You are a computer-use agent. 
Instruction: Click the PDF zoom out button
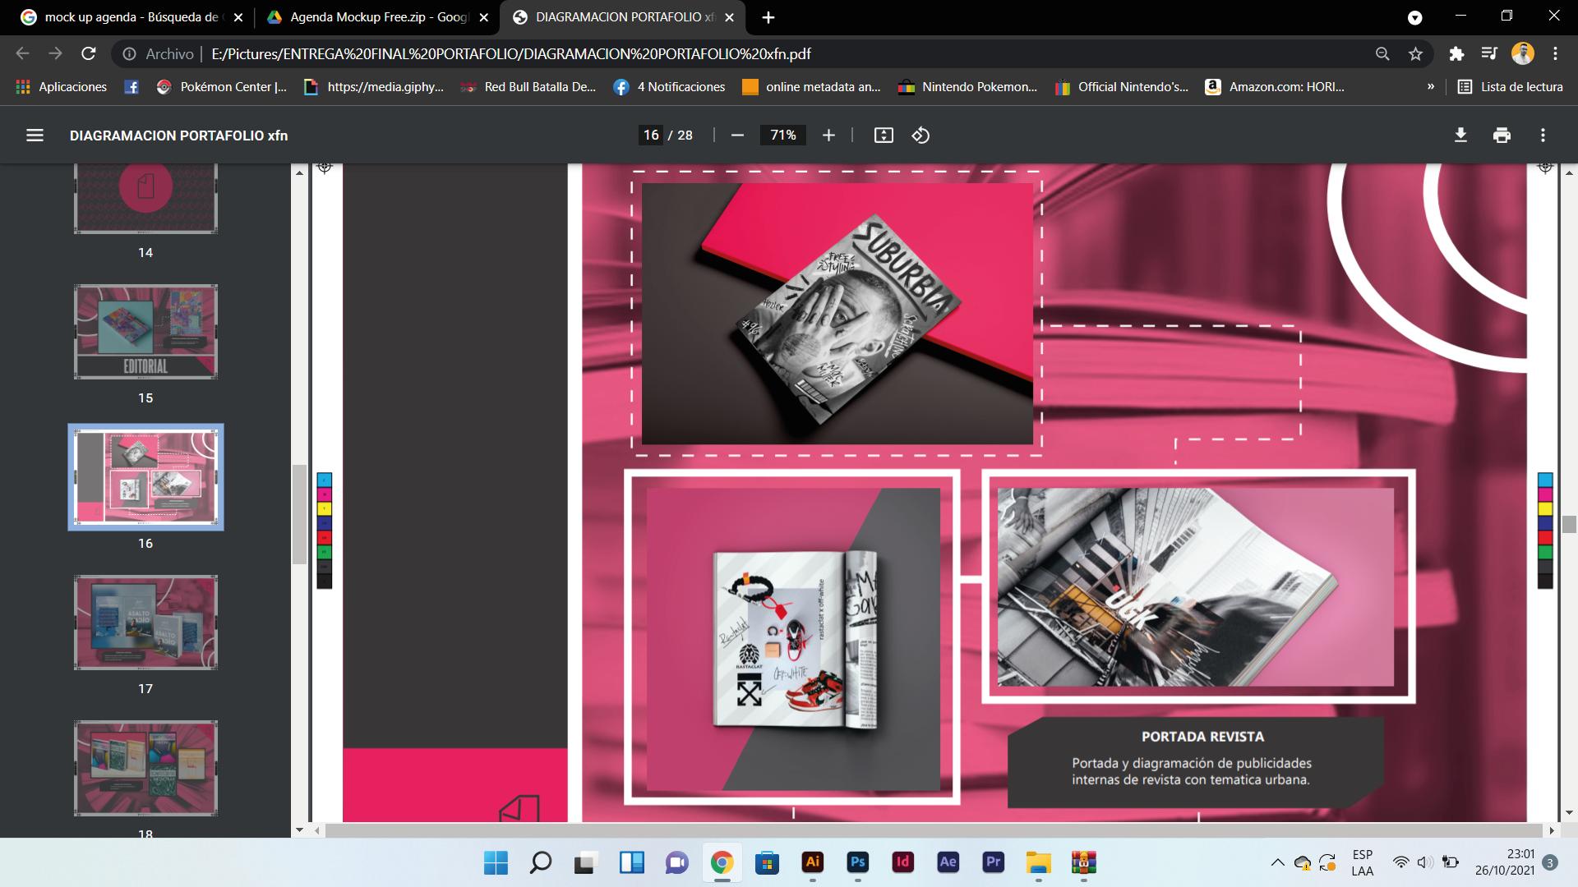[737, 136]
